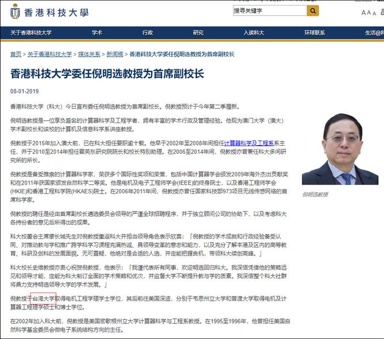Click the current-page breadcrumb article title
Image resolution: width=384 pixels, height=339 pixels.
point(182,54)
